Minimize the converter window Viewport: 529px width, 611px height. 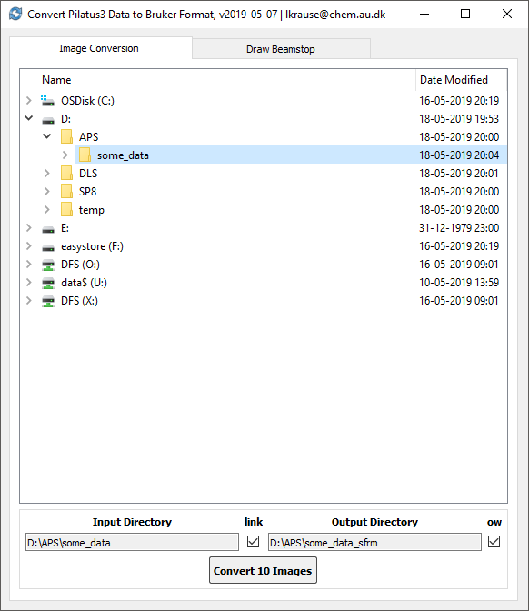(x=424, y=14)
